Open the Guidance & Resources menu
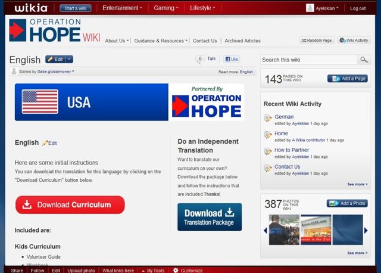This screenshot has width=381, height=273. pyautogui.click(x=161, y=41)
